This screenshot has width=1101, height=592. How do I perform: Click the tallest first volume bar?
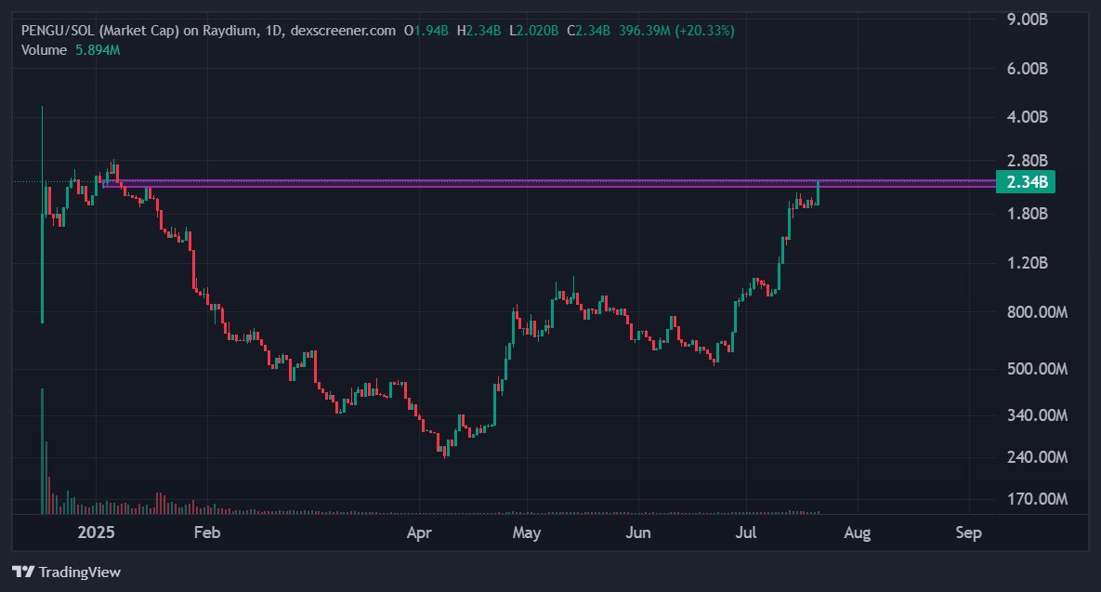coord(42,451)
